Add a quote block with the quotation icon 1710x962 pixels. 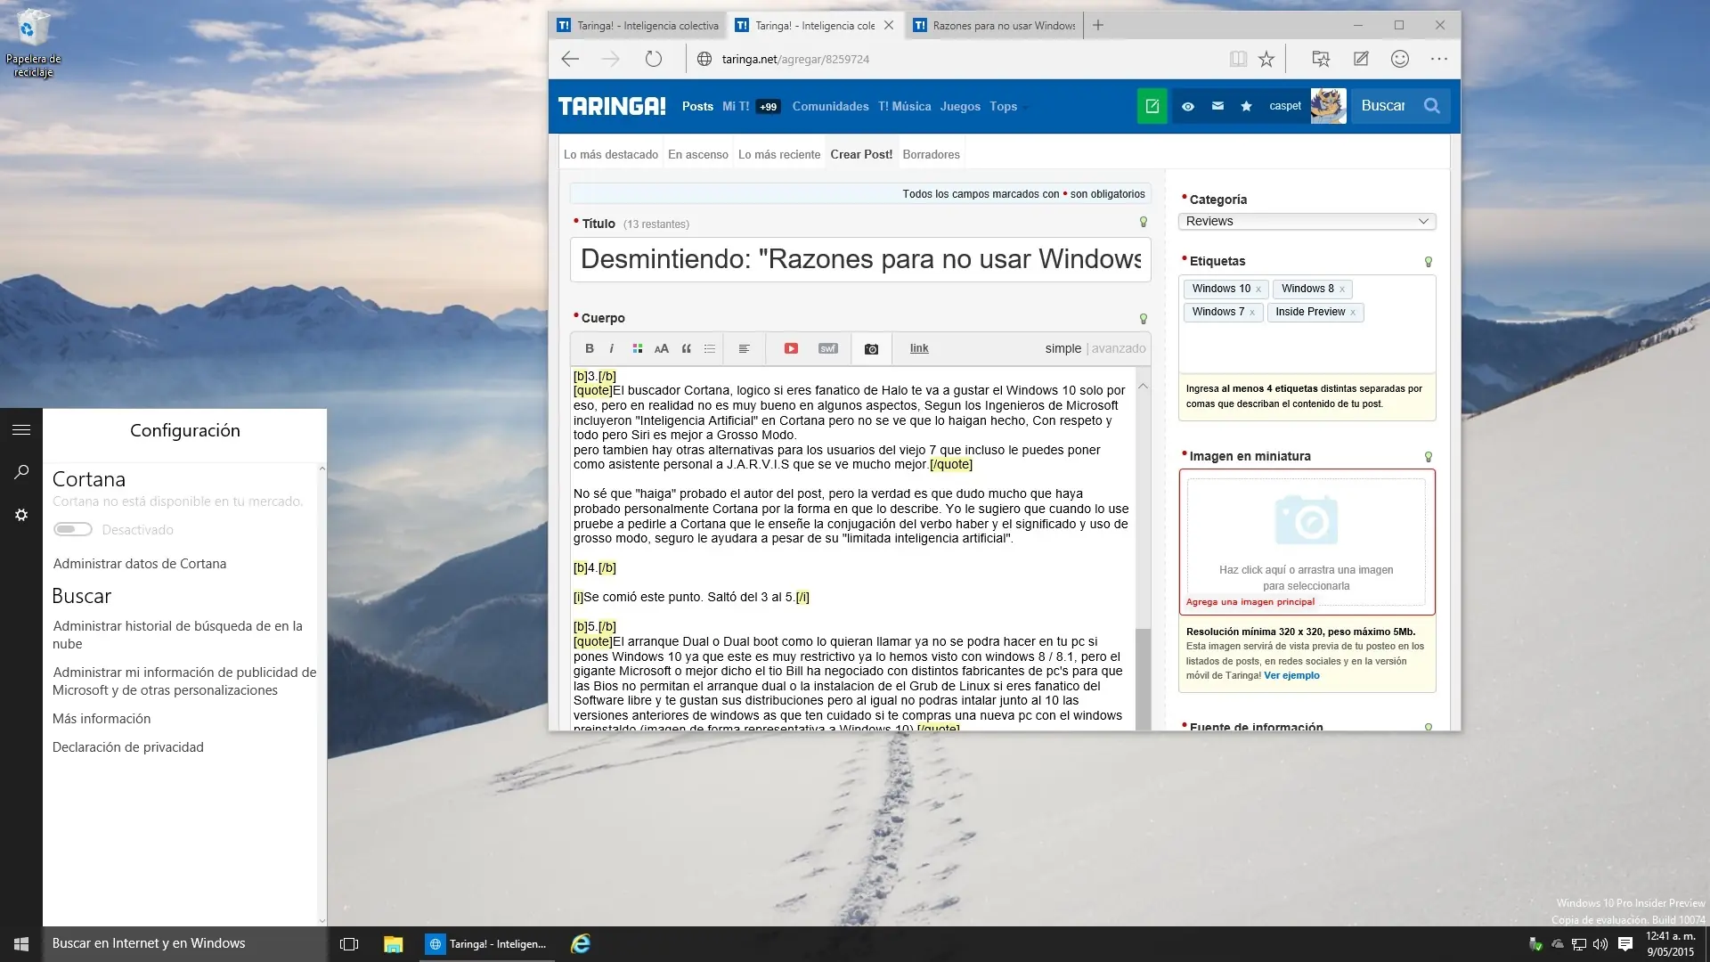coord(687,348)
